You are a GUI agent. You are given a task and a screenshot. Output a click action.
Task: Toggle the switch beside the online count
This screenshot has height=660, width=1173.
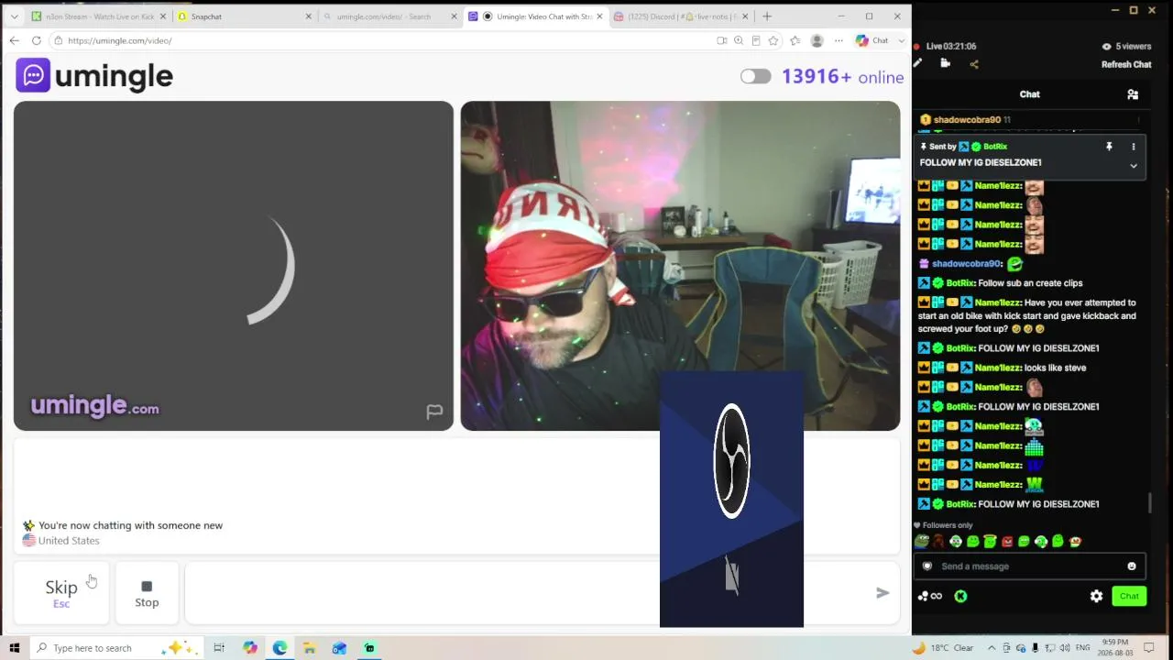click(756, 77)
